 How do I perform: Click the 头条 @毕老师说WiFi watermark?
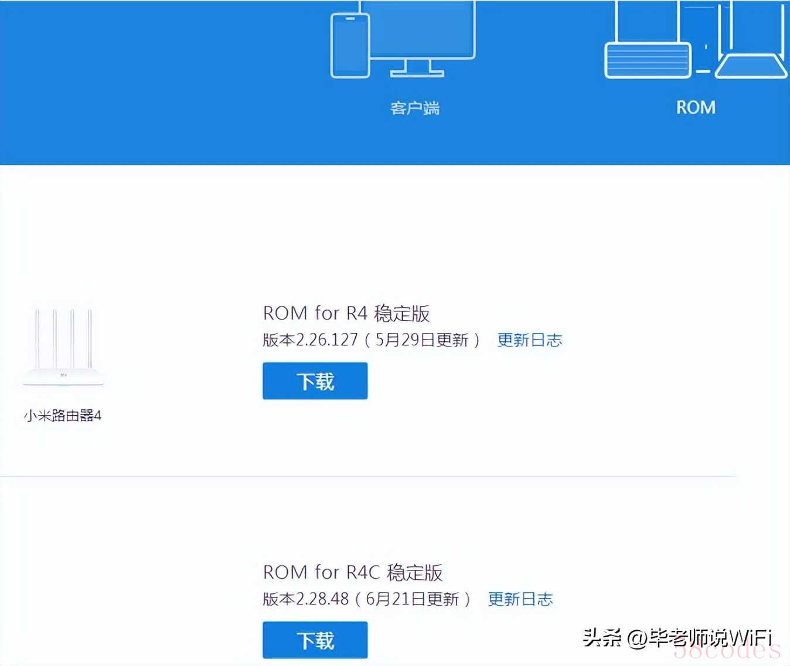(x=677, y=637)
